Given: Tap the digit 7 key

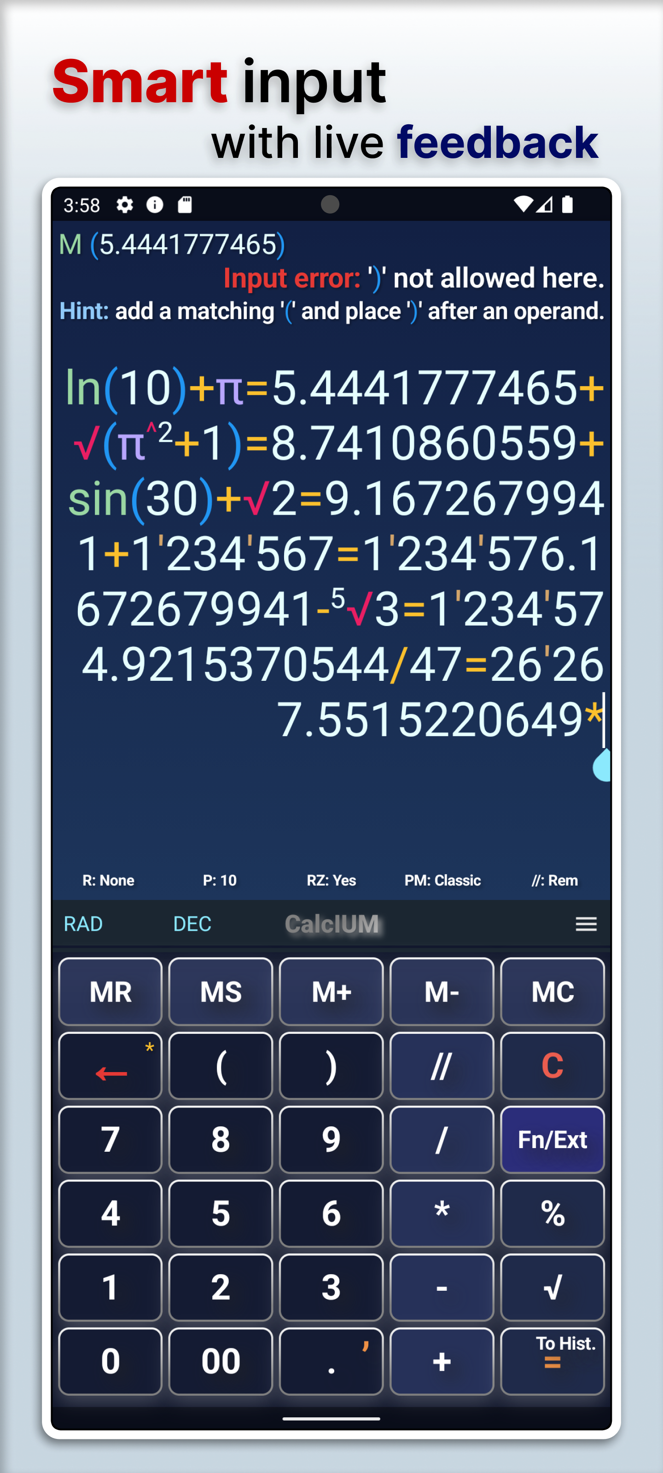Looking at the screenshot, I should coord(110,1139).
